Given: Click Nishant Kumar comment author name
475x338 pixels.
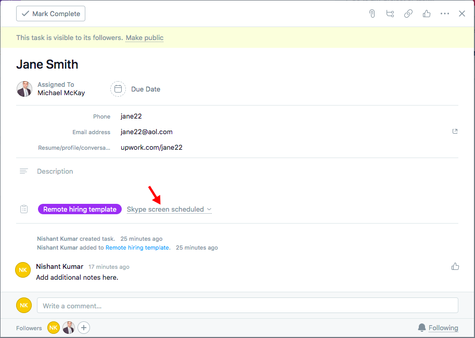Looking at the screenshot, I should 60,267.
